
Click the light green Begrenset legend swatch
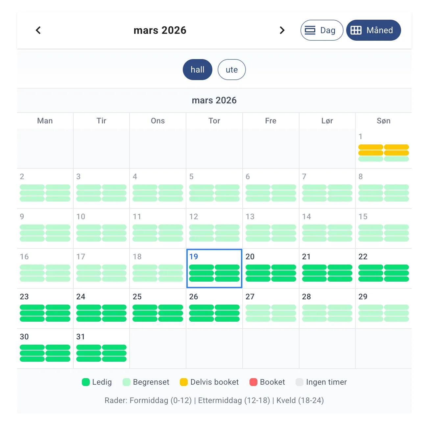[127, 382]
